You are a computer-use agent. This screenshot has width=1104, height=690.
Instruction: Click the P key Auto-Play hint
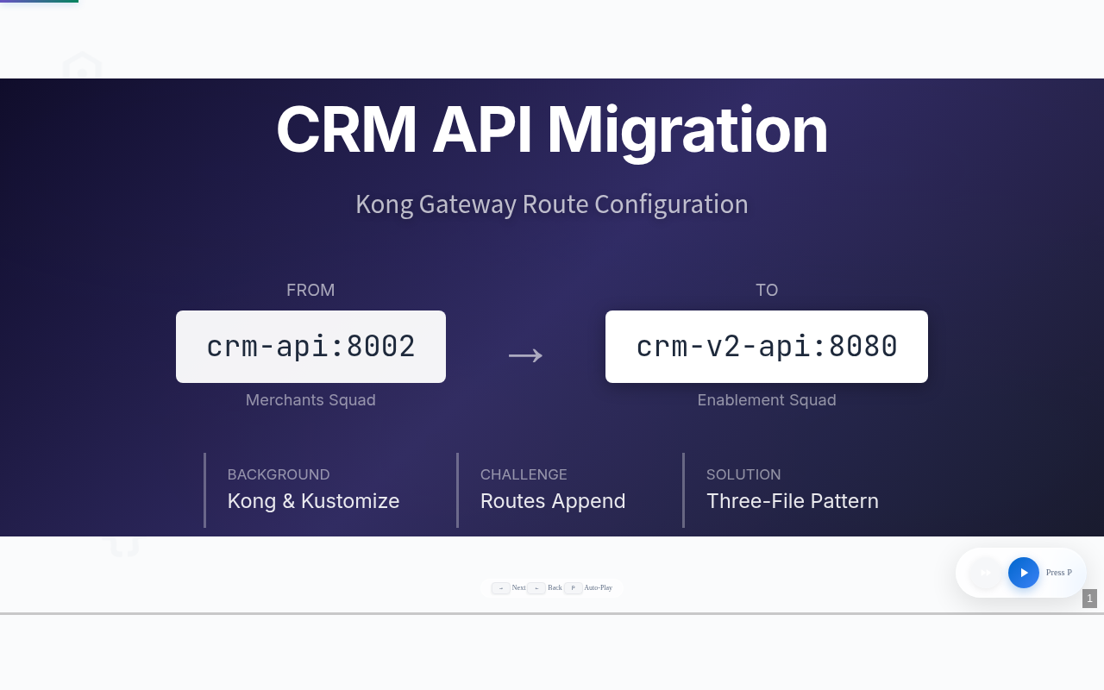573,588
